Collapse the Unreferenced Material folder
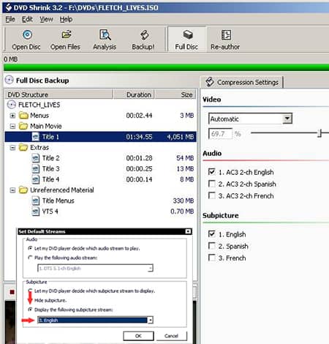329x344 pixels. click(x=12, y=190)
